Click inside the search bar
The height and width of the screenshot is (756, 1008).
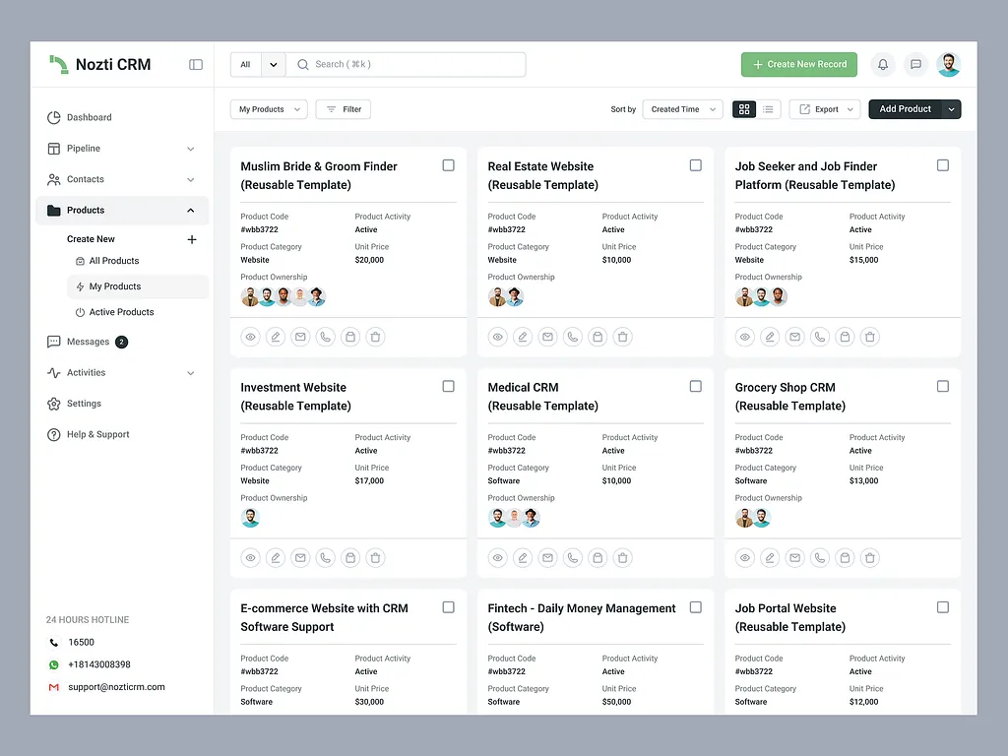(x=407, y=64)
